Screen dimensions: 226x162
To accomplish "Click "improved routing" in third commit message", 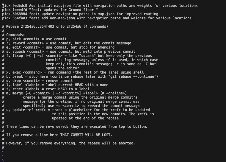I will [x=141, y=14].
